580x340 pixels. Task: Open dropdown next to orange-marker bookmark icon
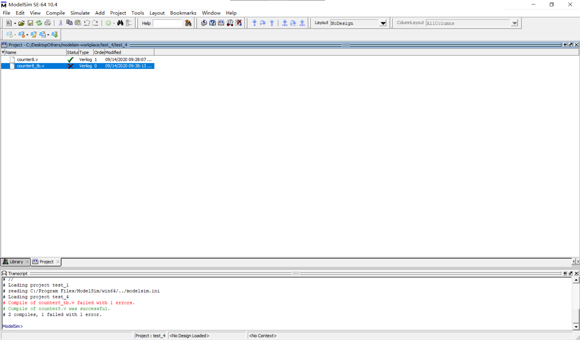tap(27, 35)
